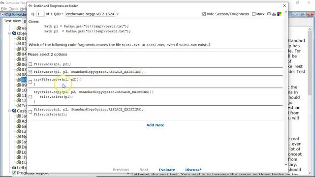This screenshot has width=315, height=177.
Task: Click the Leitn icon in the tree
Action: click(x=14, y=168)
